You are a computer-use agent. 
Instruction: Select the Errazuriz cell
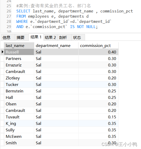pyautogui.click(x=19, y=65)
